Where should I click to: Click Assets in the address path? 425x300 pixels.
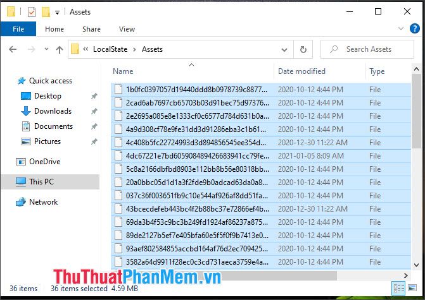click(x=152, y=49)
